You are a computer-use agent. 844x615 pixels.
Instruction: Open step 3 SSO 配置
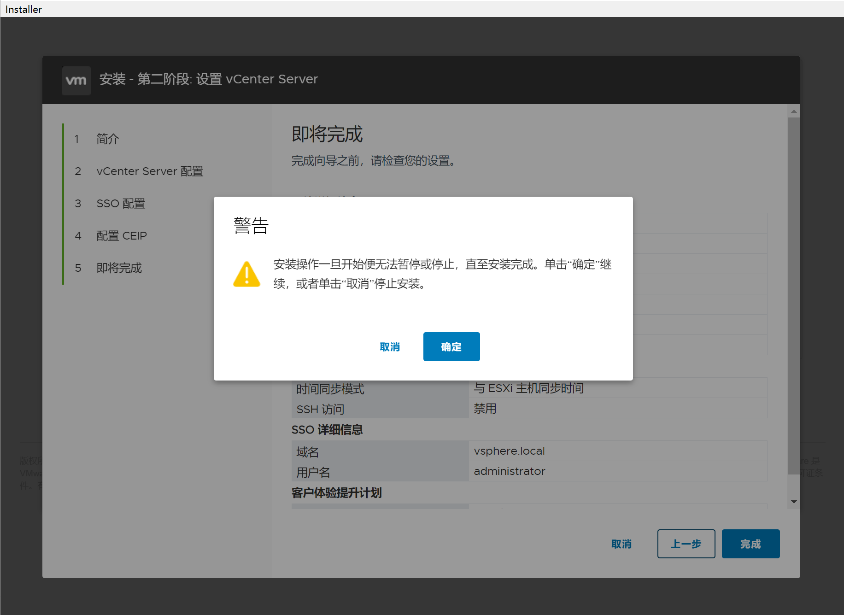click(121, 204)
